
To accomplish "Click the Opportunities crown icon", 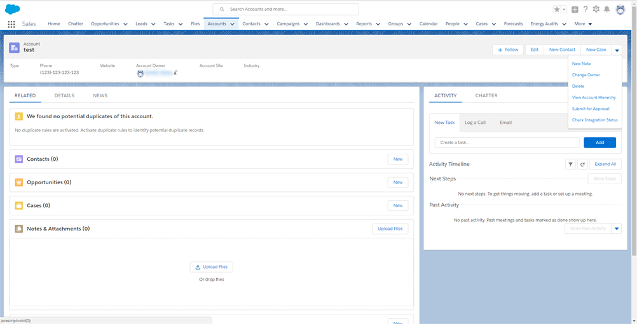I will coord(18,182).
